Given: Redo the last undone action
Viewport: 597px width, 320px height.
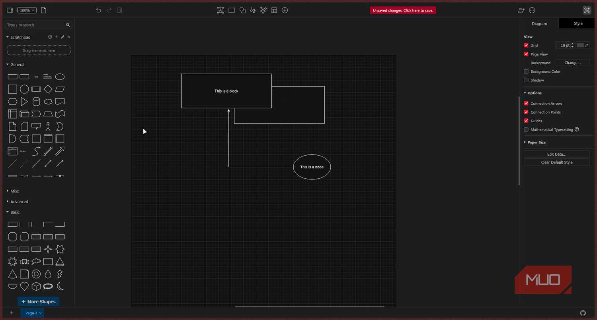Looking at the screenshot, I should click(109, 10).
